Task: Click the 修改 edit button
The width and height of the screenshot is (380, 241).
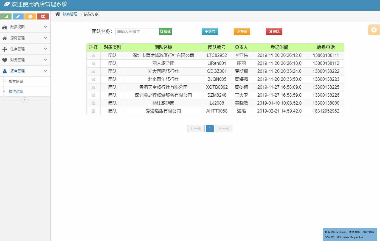Action: click(242, 32)
